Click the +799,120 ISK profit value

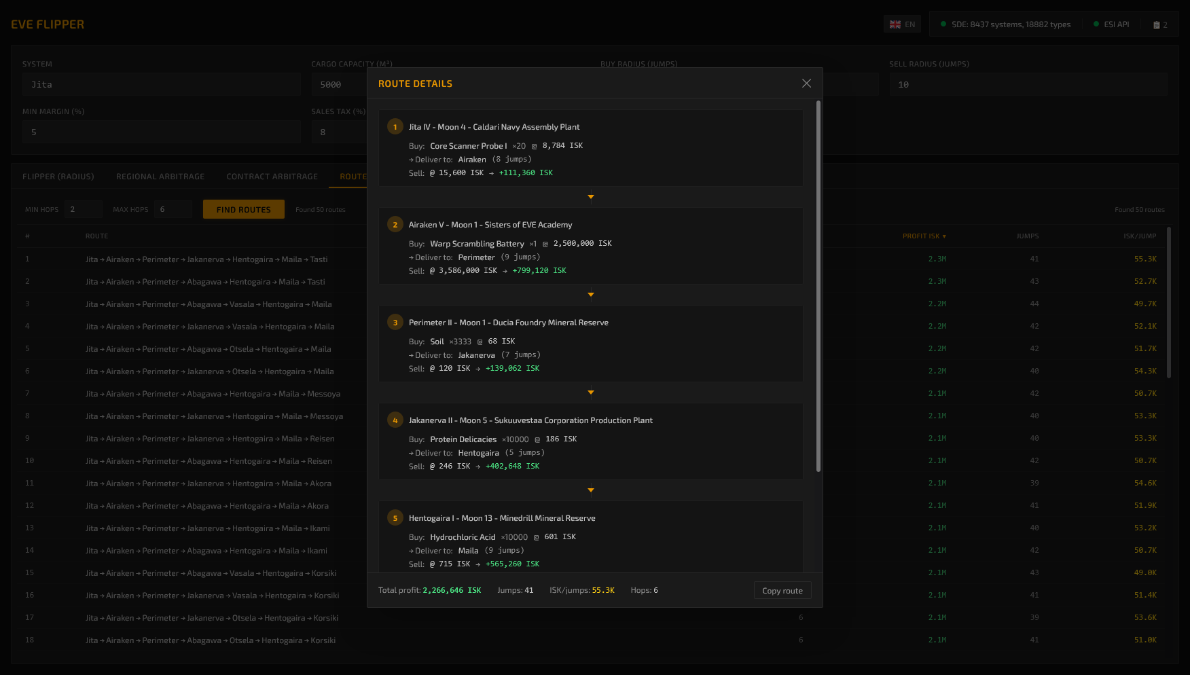pos(539,270)
